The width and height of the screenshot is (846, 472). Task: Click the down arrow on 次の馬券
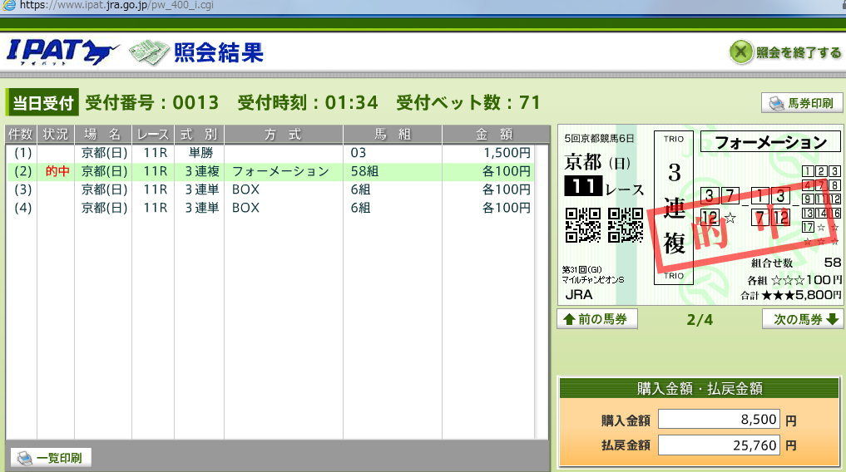tap(832, 319)
